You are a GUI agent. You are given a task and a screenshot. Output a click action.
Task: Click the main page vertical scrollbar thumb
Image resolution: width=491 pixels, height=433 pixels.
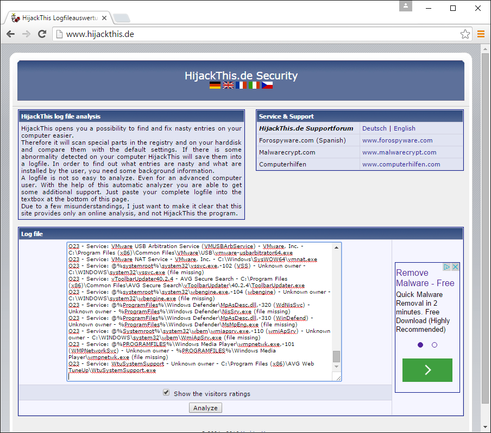pyautogui.click(x=485, y=228)
